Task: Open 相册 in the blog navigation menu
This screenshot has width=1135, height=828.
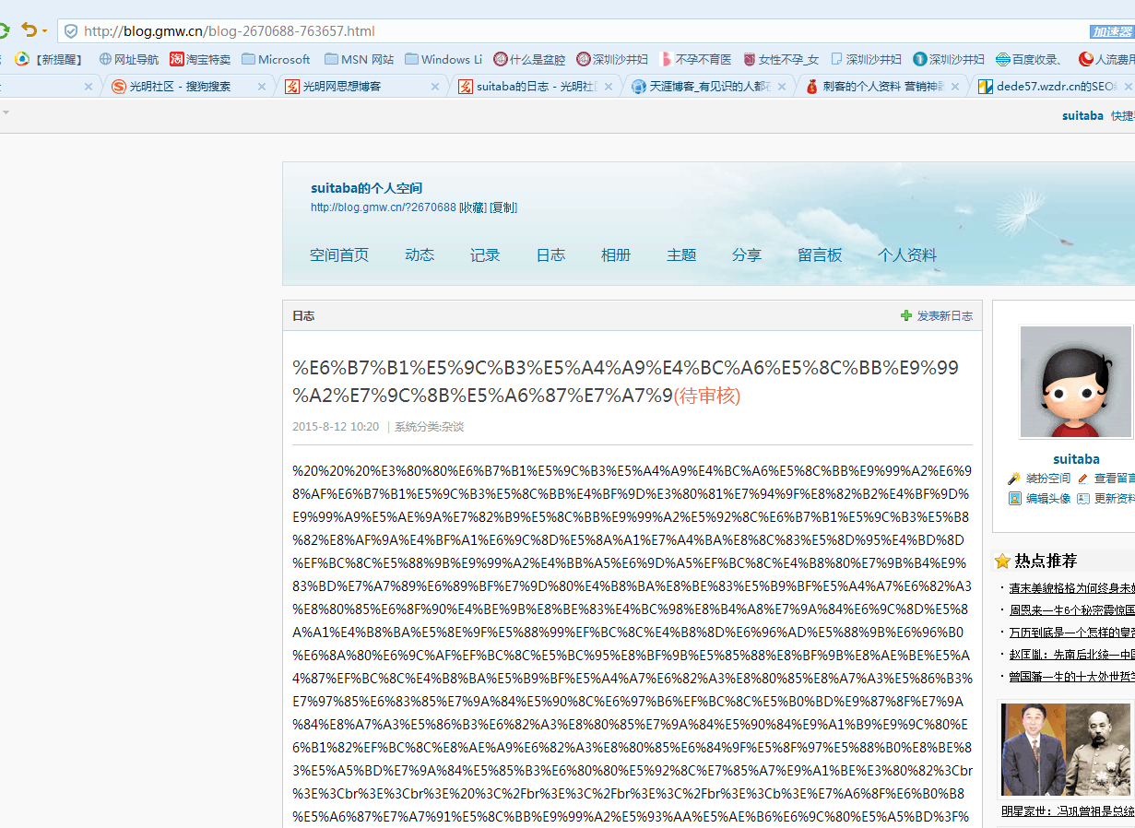Action: [615, 255]
